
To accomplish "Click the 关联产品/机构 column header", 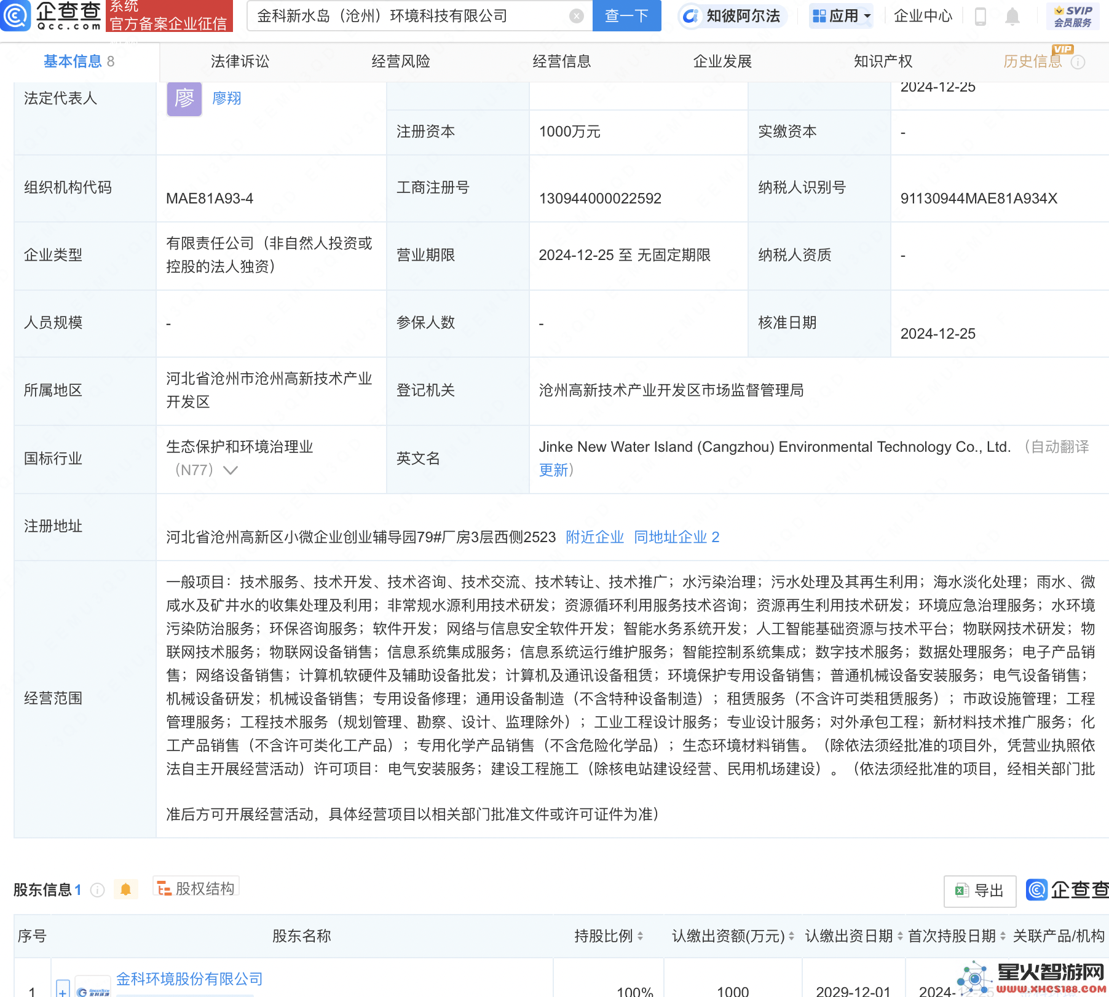I will coord(1059,936).
